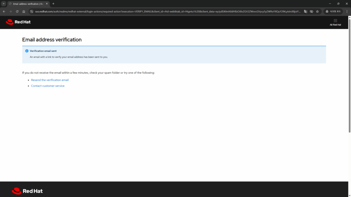Open Chrome's three-dot menu
This screenshot has width=351, height=197.
347,11
